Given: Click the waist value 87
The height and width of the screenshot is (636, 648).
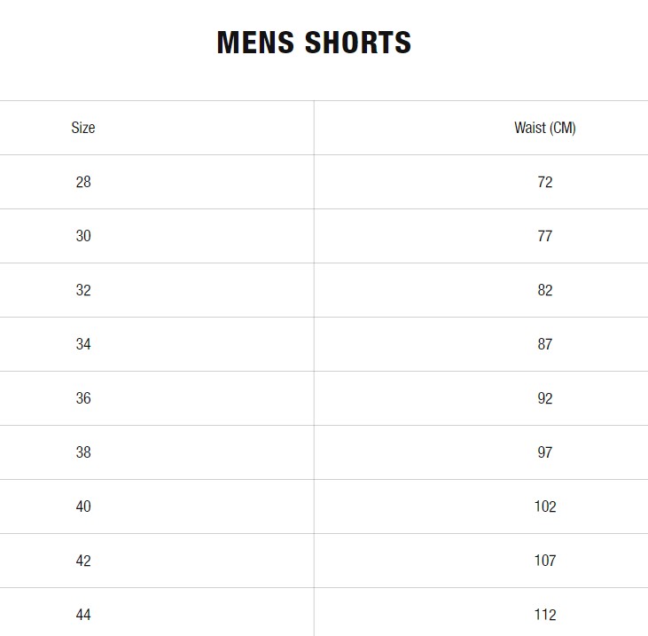Looking at the screenshot, I should pyautogui.click(x=544, y=344).
